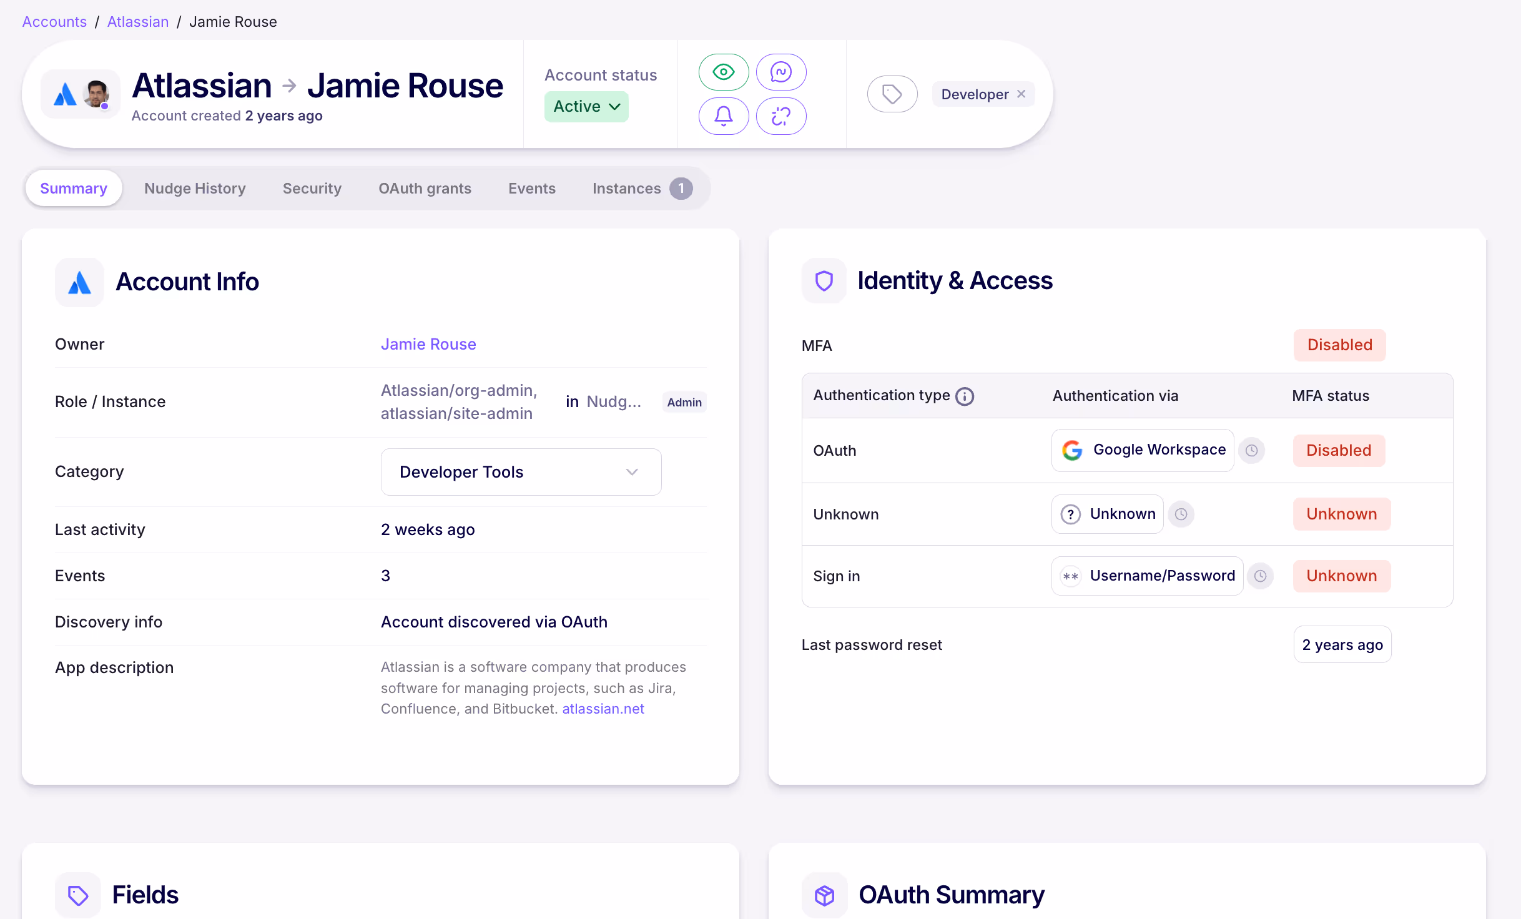The height and width of the screenshot is (919, 1521).
Task: Click the Disabled status in OAuth row
Action: 1339,450
